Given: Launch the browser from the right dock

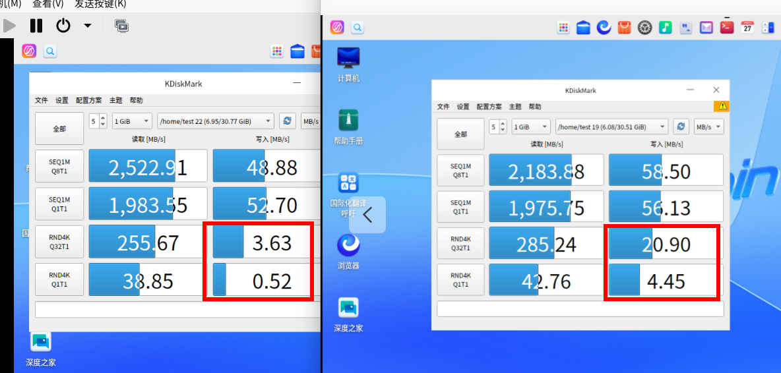Looking at the screenshot, I should (x=604, y=28).
